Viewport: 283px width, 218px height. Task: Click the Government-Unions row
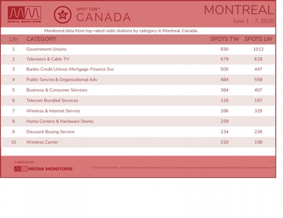point(138,49)
